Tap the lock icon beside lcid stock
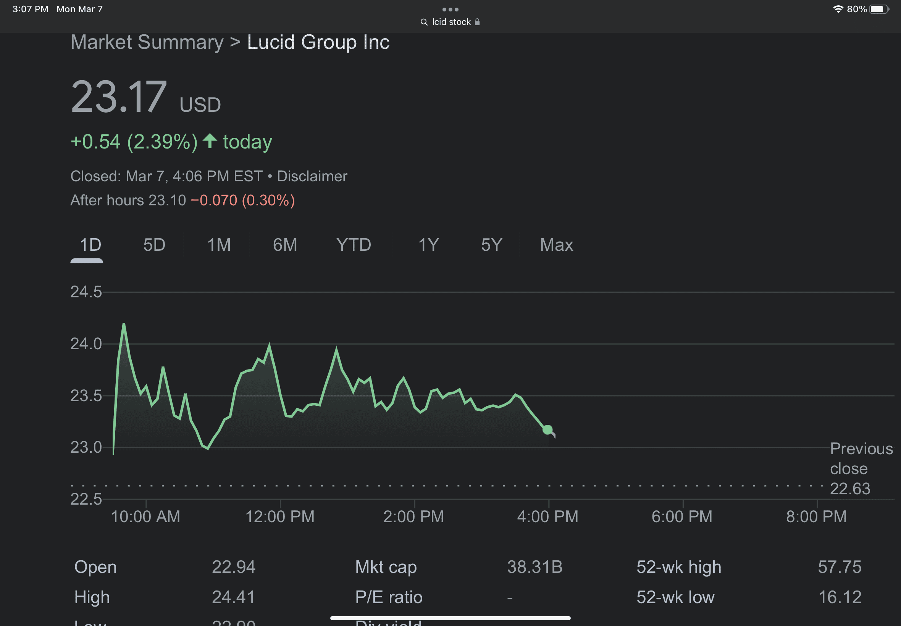901x626 pixels. tap(477, 22)
